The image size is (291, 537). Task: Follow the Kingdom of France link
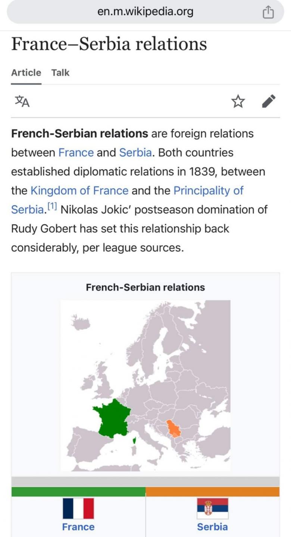(x=79, y=191)
